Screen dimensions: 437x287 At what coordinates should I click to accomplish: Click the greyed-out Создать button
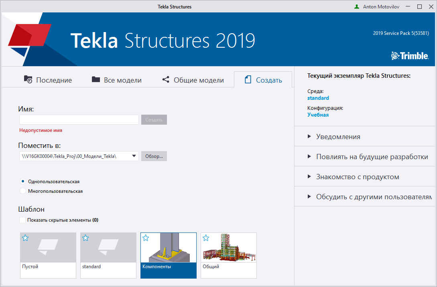click(x=154, y=120)
